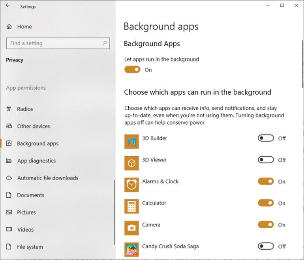Click the Camera app icon
The height and width of the screenshot is (260, 304).
coord(131,228)
